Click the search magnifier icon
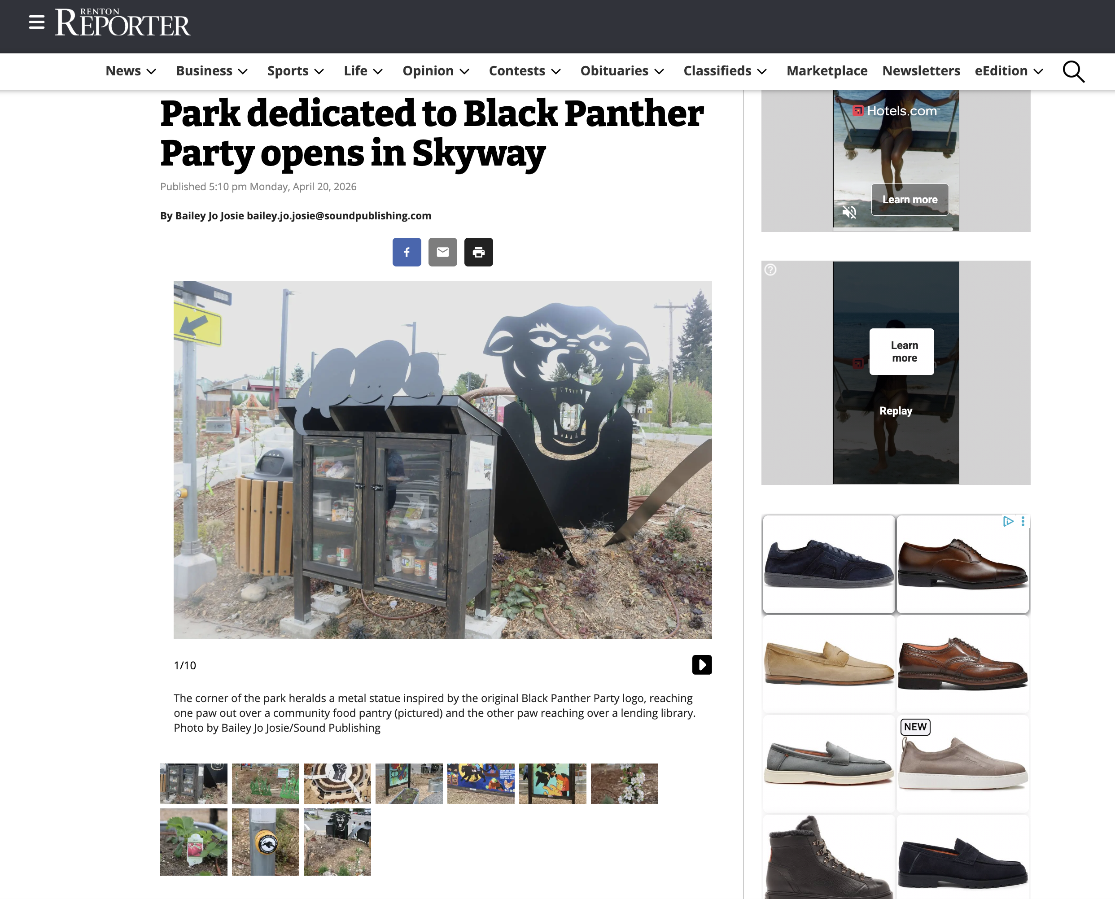 click(1073, 71)
